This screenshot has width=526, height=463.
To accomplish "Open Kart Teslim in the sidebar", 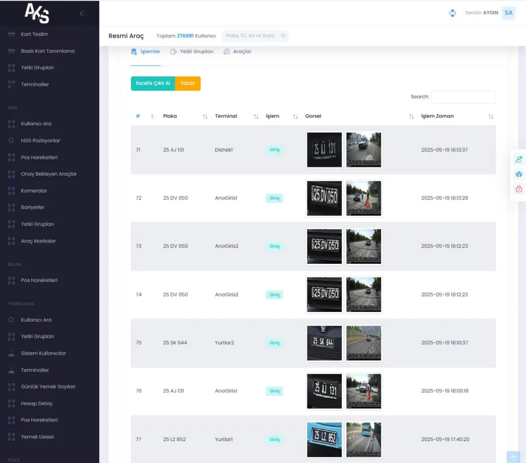I will pos(34,34).
